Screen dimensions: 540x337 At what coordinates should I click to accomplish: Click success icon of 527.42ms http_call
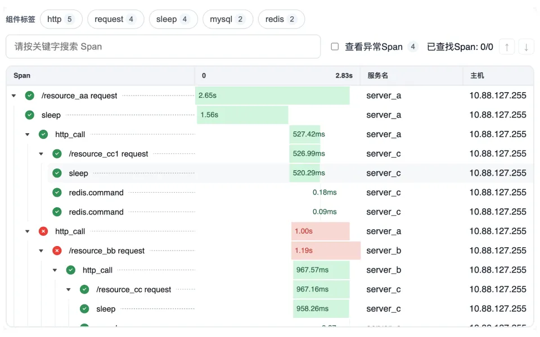click(43, 134)
